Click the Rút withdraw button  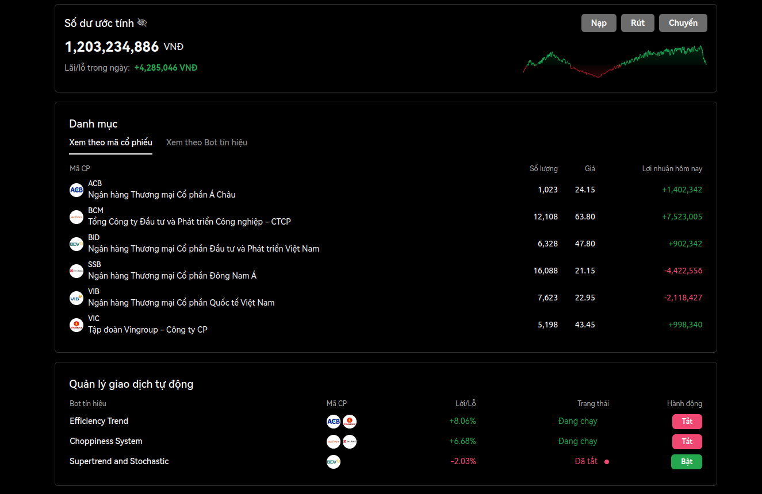[x=638, y=23]
